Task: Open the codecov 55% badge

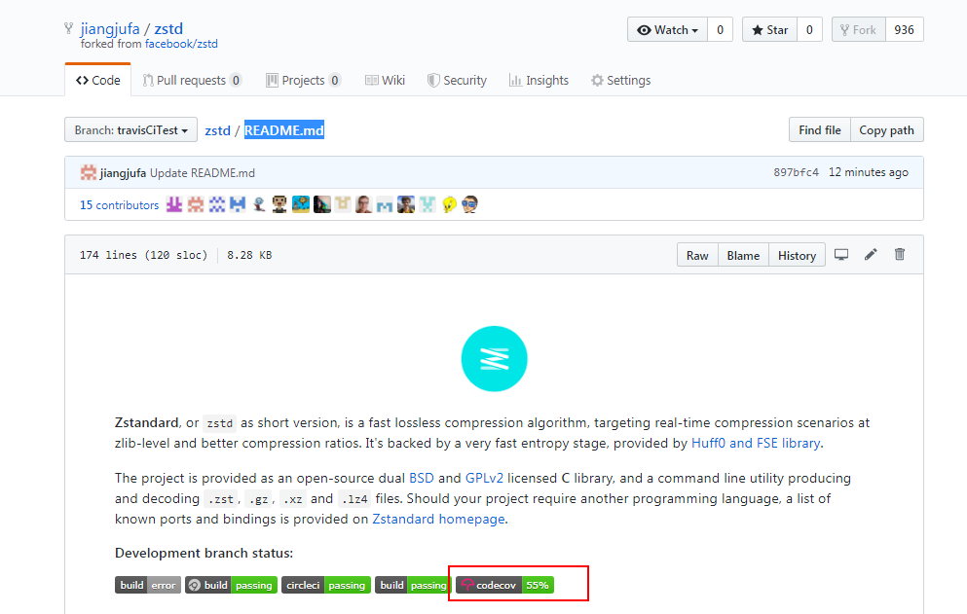Action: (505, 585)
